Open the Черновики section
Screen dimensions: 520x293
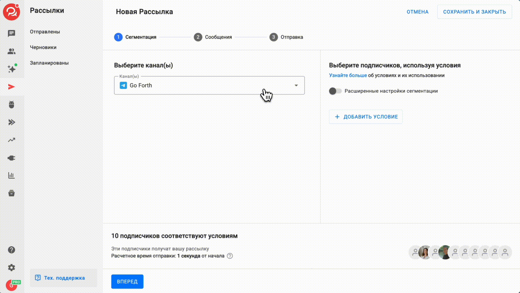(x=43, y=47)
